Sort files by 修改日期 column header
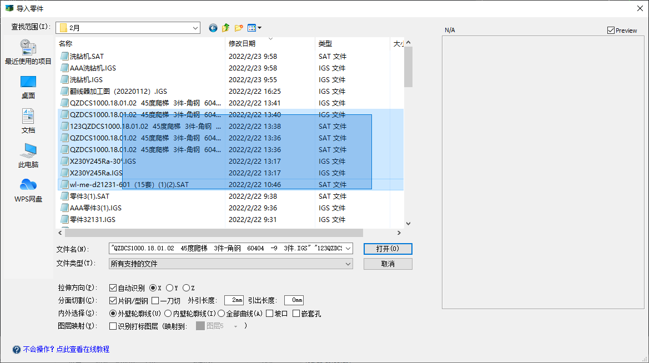The width and height of the screenshot is (649, 363). (x=242, y=43)
